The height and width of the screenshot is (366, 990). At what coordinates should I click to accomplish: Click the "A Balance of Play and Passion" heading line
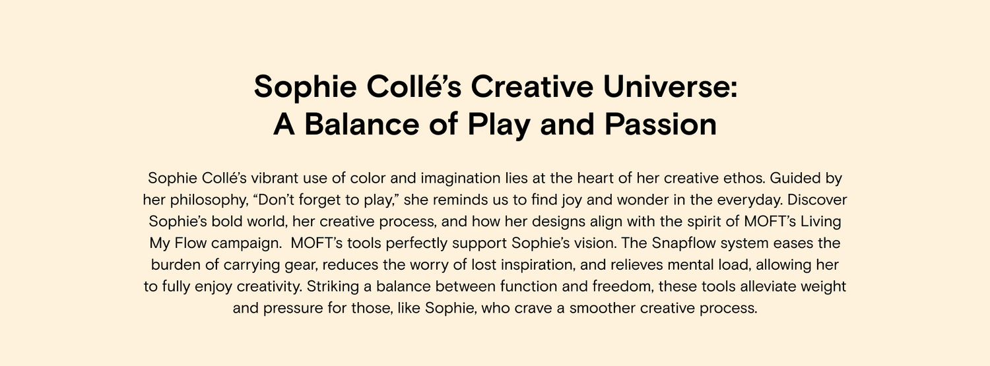click(495, 125)
